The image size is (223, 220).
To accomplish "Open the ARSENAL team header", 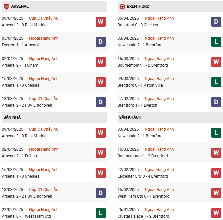I will pos(20,6).
